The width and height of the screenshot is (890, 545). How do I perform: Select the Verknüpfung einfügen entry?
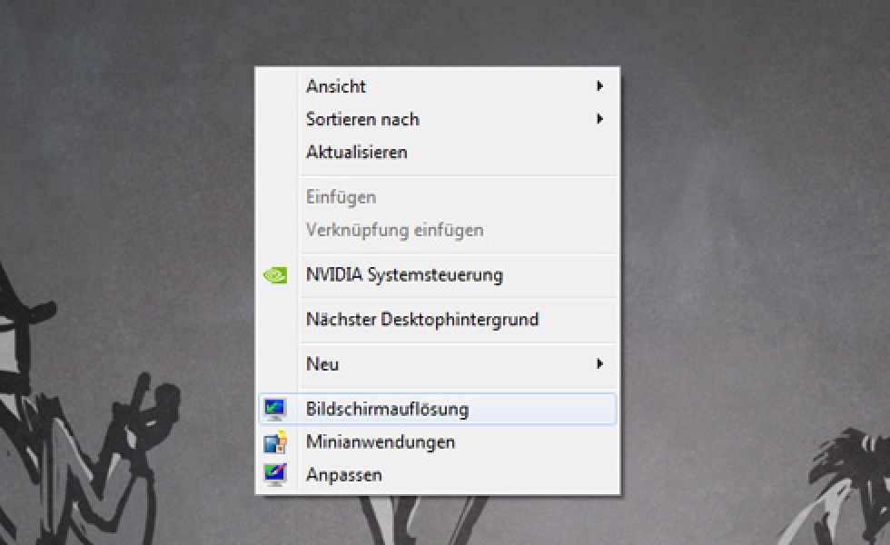394,230
